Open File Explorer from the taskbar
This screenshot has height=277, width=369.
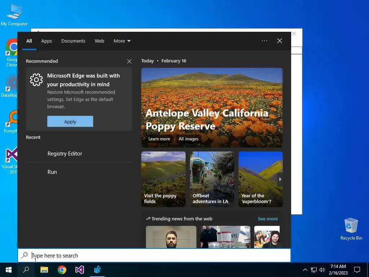point(44,270)
